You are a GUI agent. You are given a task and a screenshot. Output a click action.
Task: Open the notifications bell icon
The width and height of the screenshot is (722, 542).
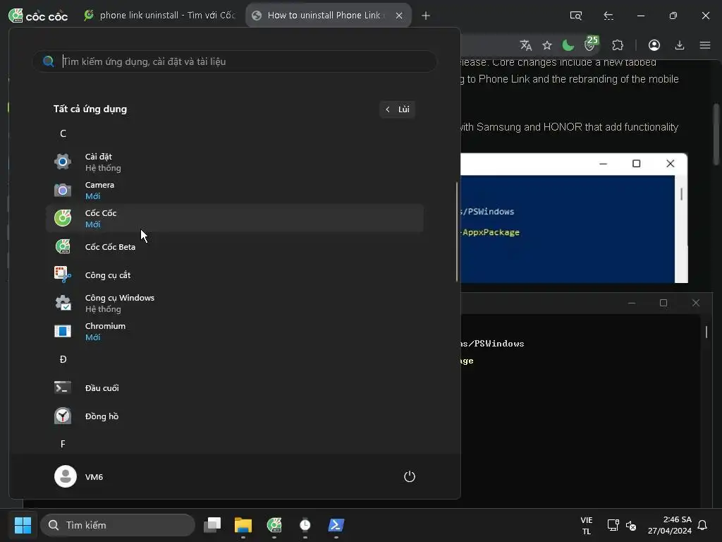point(702,525)
